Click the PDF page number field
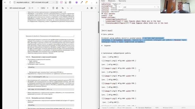Screen dimensions: 195x109 click(30, 8)
